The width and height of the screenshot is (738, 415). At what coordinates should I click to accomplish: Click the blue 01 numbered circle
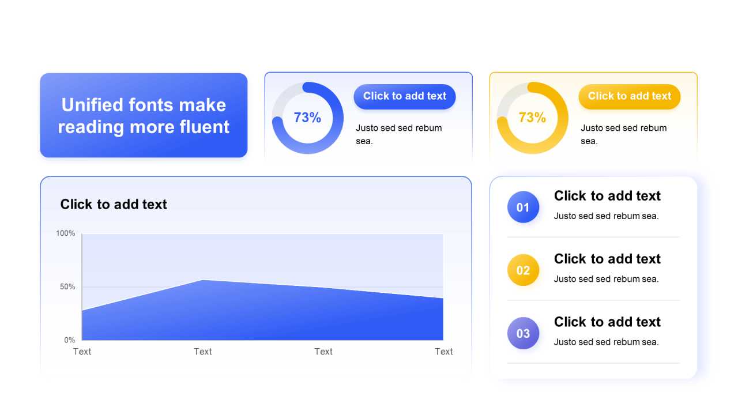pos(523,207)
